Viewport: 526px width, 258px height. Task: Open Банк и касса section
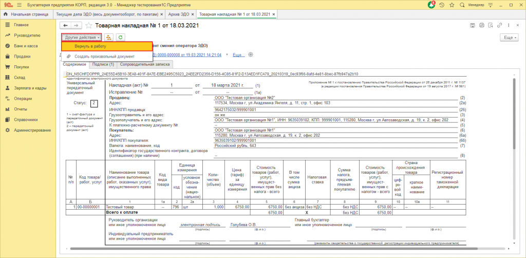(x=26, y=46)
